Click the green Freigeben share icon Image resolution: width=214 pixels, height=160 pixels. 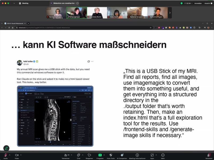click(100, 155)
